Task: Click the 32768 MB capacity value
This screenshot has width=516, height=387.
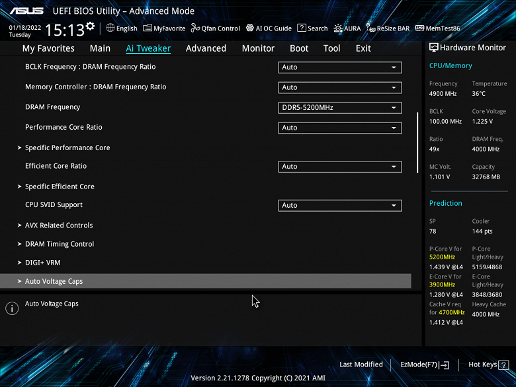Action: 486,177
